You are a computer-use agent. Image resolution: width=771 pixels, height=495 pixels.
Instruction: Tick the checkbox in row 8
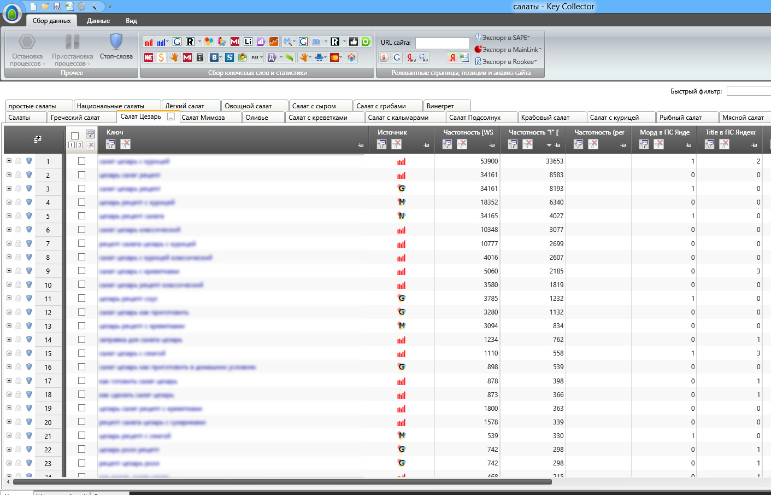tap(81, 257)
